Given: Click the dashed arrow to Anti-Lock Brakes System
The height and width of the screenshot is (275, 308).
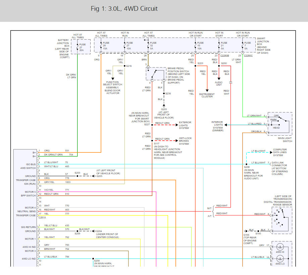Looking at the screenshot, I should click(x=165, y=141).
